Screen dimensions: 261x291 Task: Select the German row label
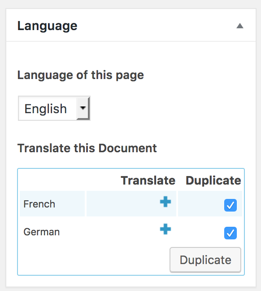click(x=42, y=232)
